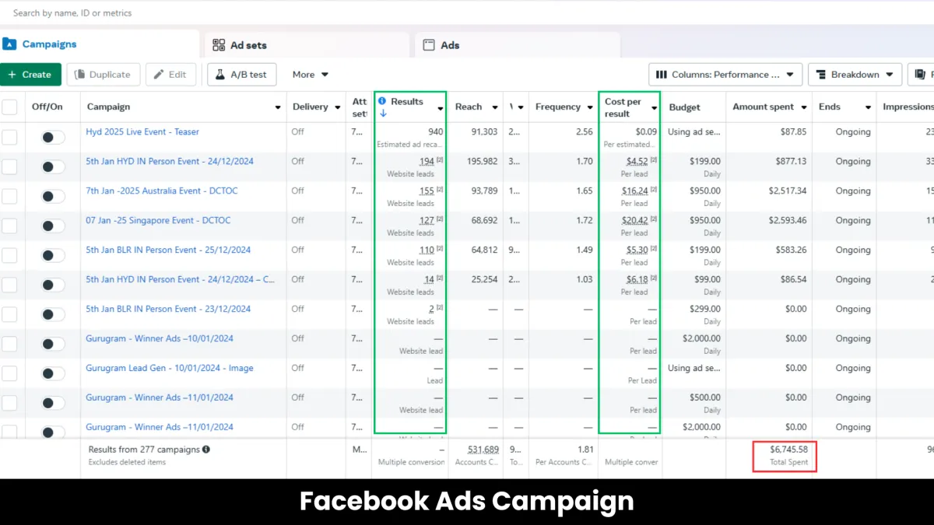Open Hyd 2025 Live Event - Teaser campaign link
Screen dimensions: 934x525
pyautogui.click(x=142, y=132)
